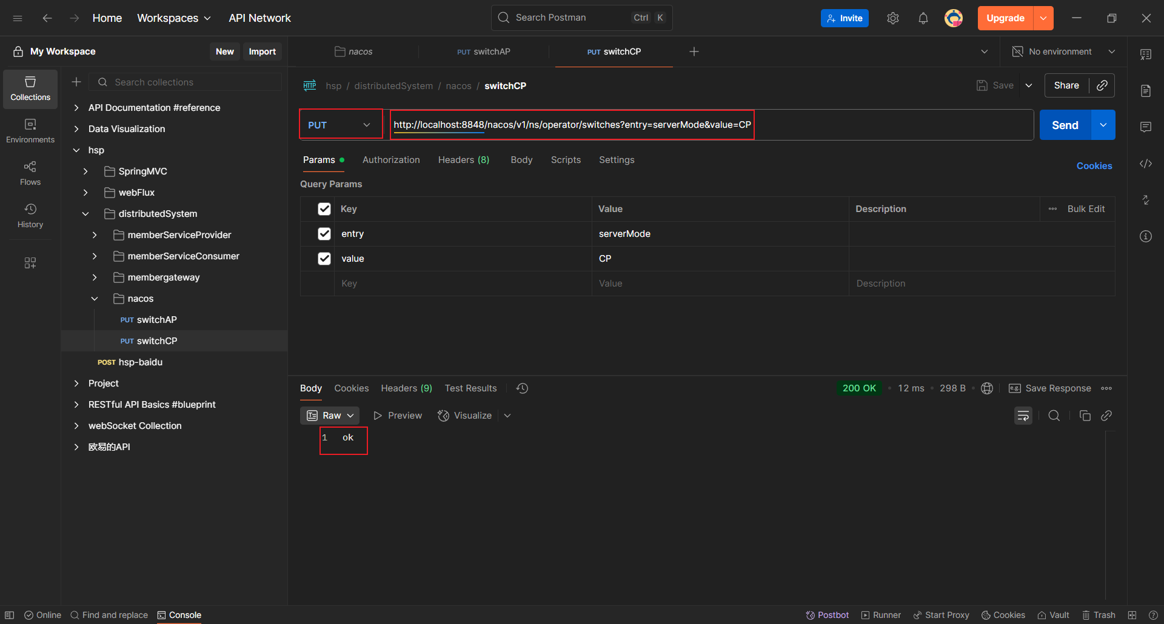Toggle the select-all params checkbox
1164x624 pixels.
[324, 209]
